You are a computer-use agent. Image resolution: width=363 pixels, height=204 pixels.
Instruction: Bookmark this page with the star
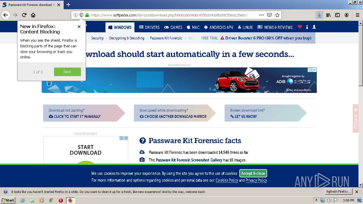(x=277, y=15)
